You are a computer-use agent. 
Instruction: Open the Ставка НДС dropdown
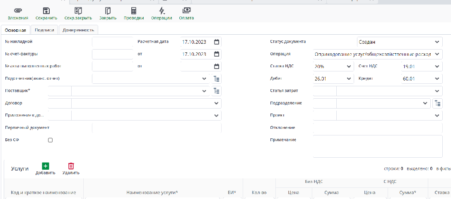349,66
